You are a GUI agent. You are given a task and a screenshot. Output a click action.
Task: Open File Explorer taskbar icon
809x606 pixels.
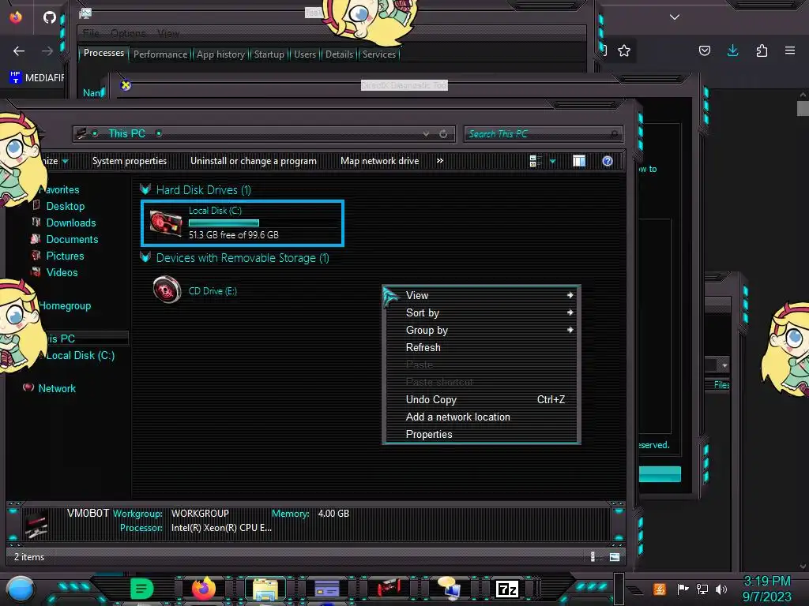(x=265, y=589)
